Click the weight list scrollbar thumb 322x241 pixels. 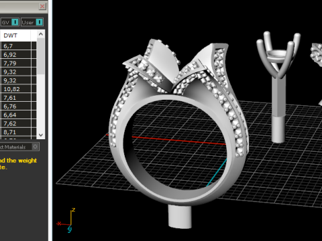pos(41,56)
